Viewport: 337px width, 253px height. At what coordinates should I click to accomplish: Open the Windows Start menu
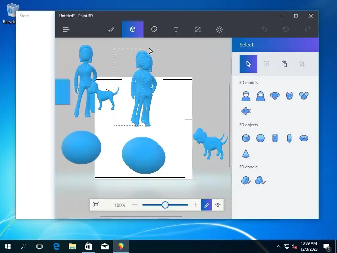pyautogui.click(x=8, y=246)
